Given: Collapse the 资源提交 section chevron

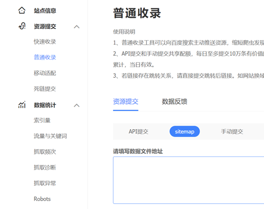Looking at the screenshot, I should (77, 27).
